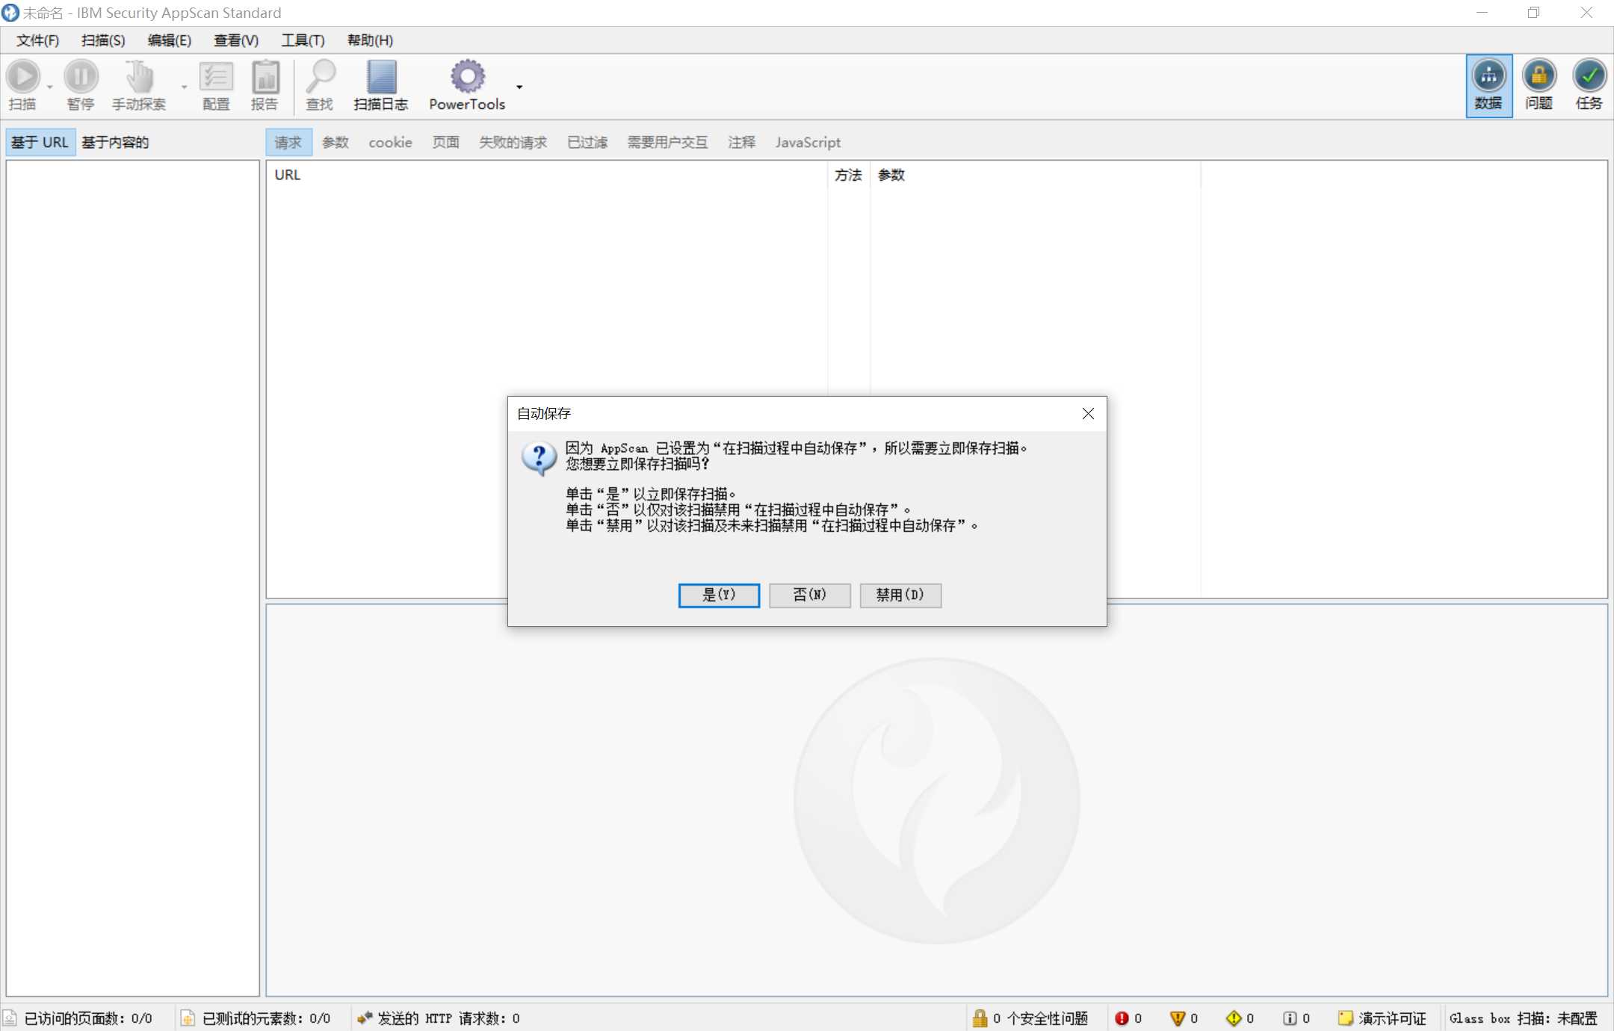
Task: Click Glass box 扫描: 未配置 status text
Action: (1524, 1018)
